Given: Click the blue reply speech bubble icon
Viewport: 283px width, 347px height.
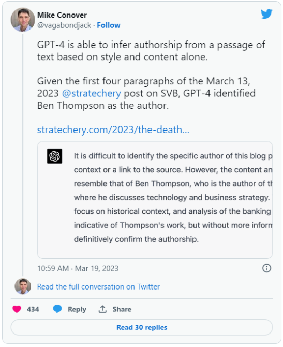Looking at the screenshot, I should coord(57,309).
